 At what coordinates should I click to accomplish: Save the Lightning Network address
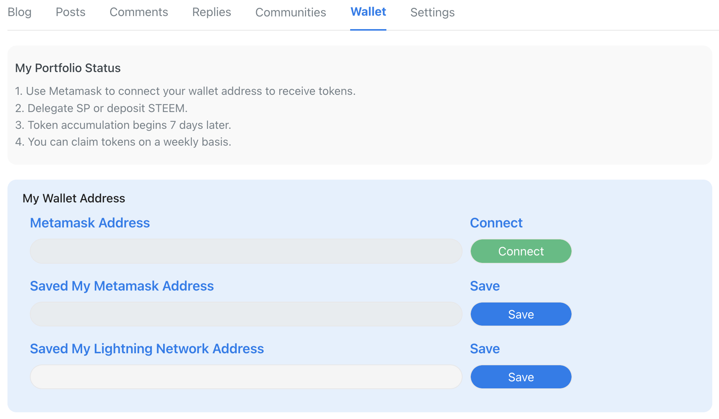[x=521, y=377]
